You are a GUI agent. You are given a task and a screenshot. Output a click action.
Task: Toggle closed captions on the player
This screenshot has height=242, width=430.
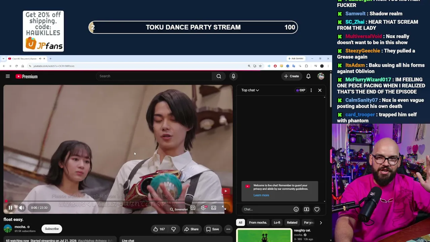(193, 208)
